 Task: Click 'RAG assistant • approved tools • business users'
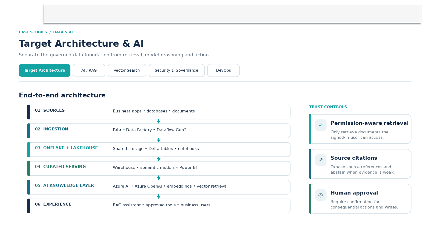pyautogui.click(x=162, y=205)
